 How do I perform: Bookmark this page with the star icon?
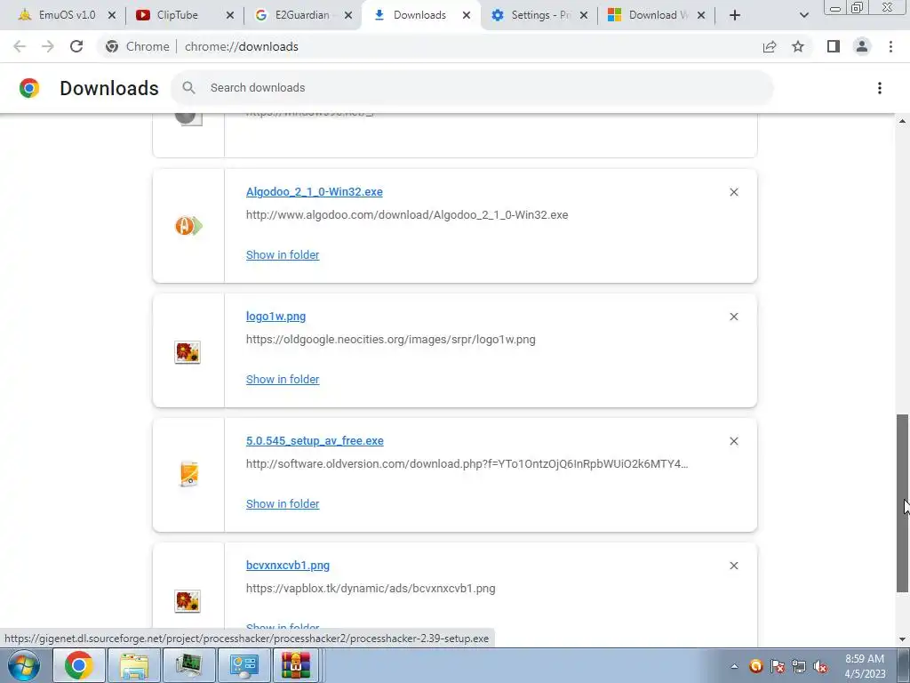pos(798,46)
